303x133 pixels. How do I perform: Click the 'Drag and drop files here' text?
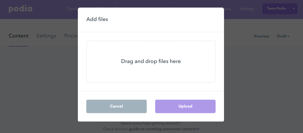point(151,61)
